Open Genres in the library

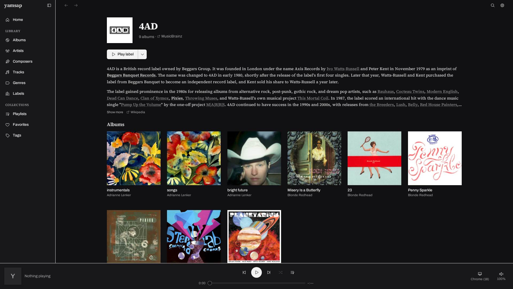point(28,83)
